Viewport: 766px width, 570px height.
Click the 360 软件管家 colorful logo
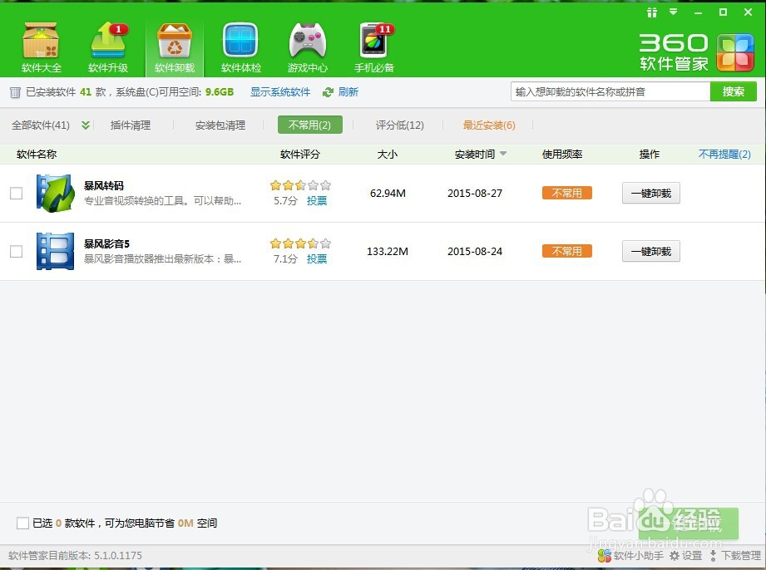(735, 52)
